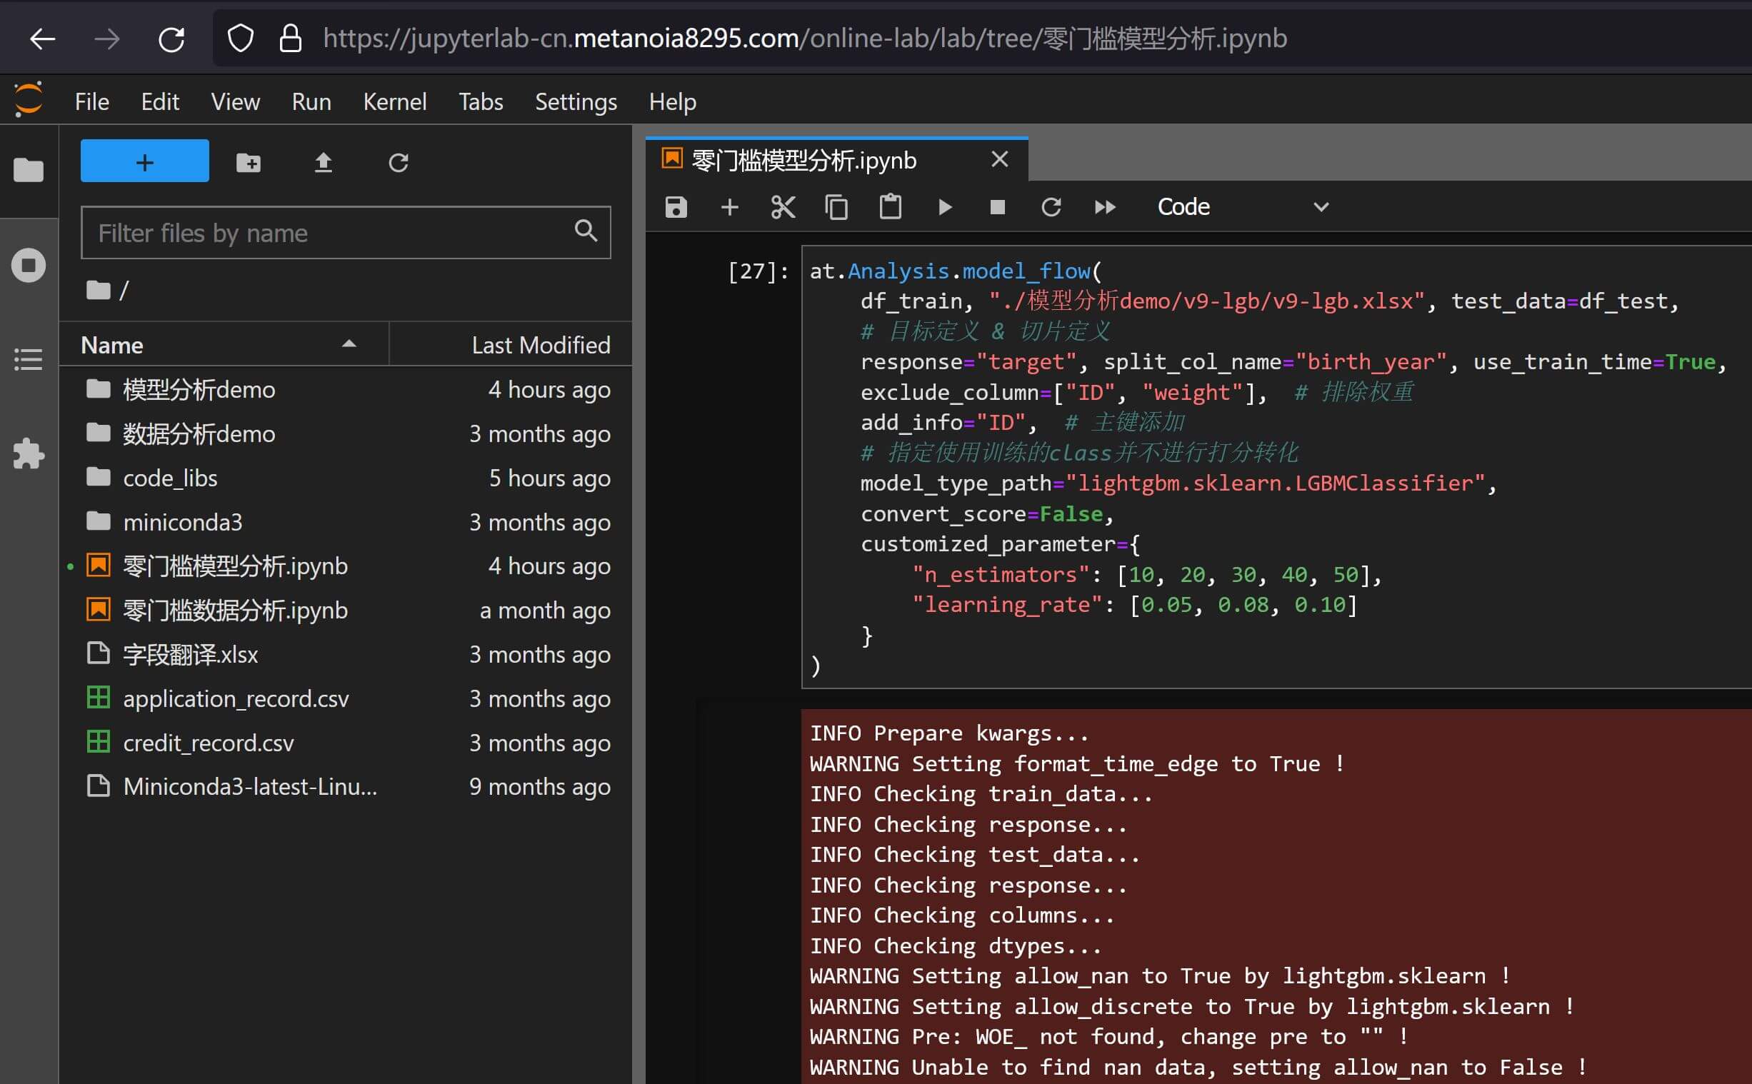Cut the selected cell

click(783, 207)
